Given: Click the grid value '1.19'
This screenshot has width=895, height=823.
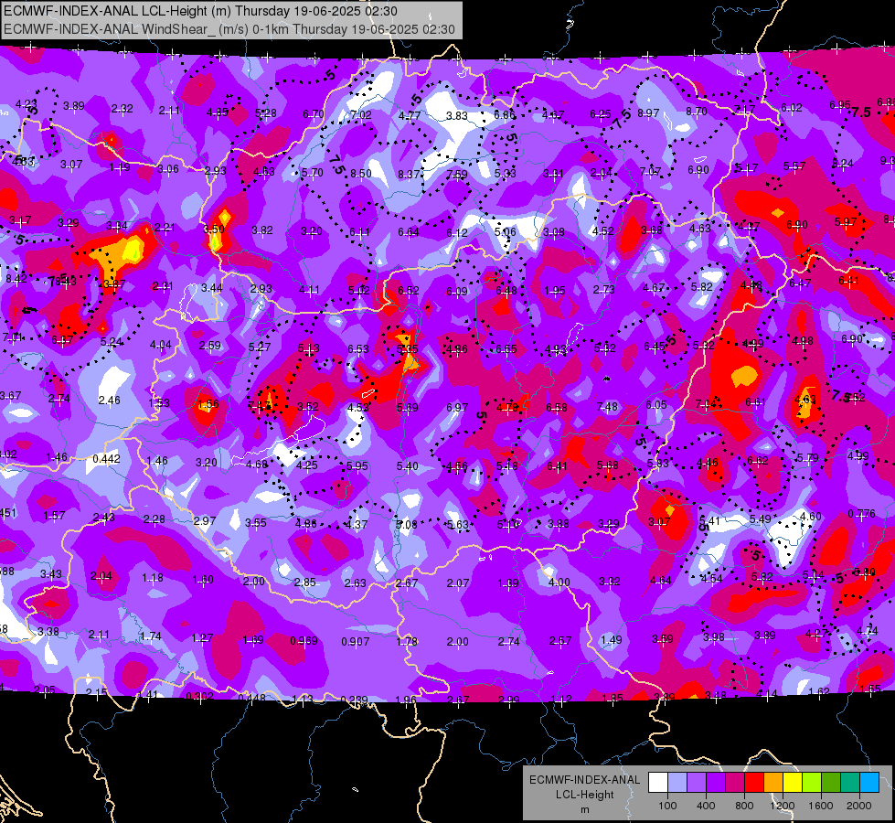Looking at the screenshot, I should (120, 167).
